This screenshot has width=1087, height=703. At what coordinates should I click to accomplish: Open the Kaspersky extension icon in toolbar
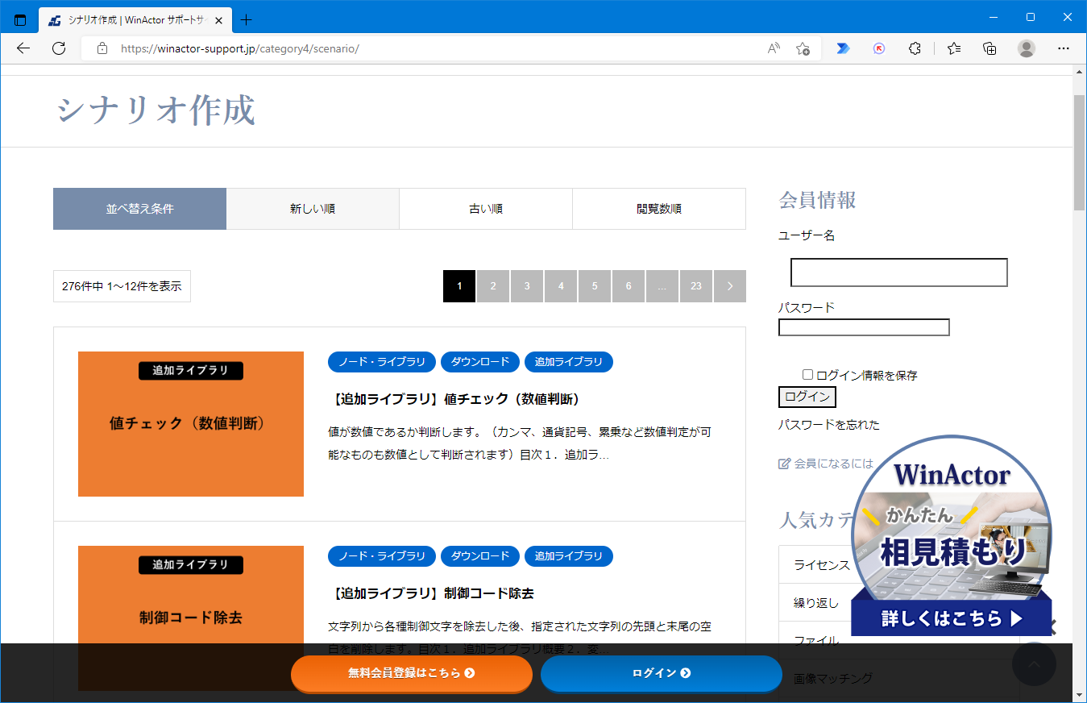878,48
